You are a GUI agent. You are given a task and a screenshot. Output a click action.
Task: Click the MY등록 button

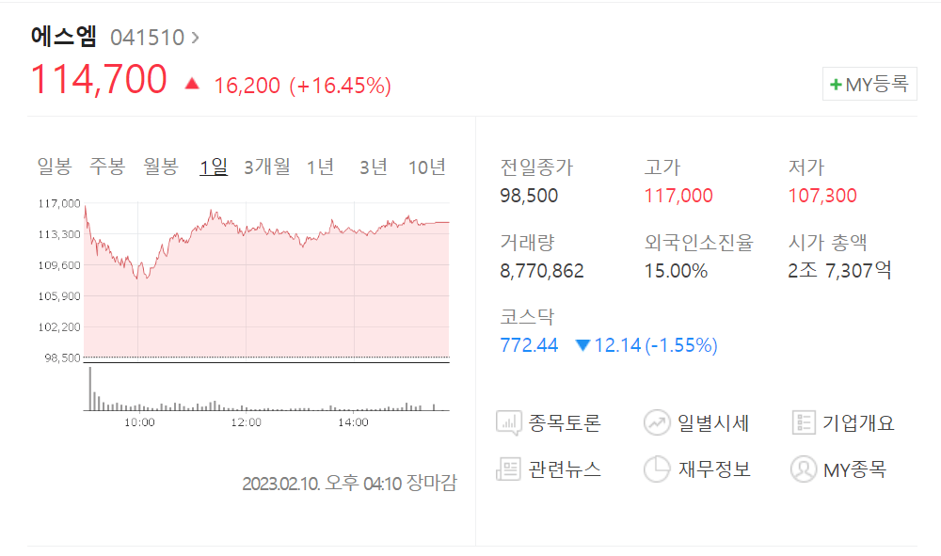pyautogui.click(x=869, y=85)
